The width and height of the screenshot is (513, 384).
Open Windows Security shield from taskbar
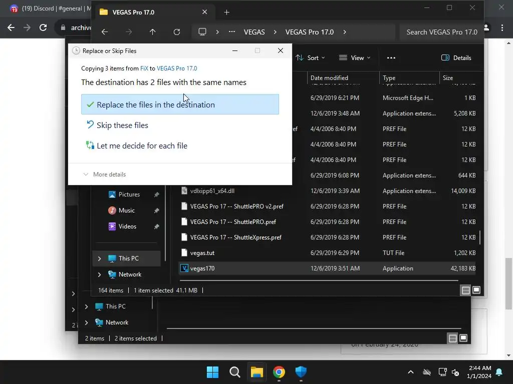tap(301, 372)
